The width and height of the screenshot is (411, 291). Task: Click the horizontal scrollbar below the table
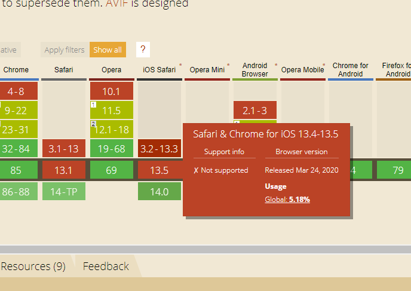point(205,249)
